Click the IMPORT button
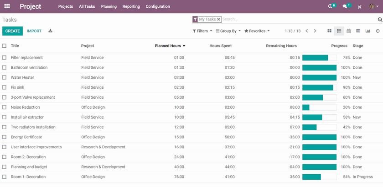Viewport: 383px width, 187px height. point(34,31)
